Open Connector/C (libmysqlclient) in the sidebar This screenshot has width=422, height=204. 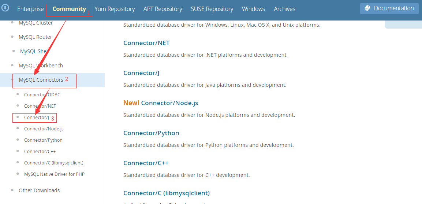[53, 163]
